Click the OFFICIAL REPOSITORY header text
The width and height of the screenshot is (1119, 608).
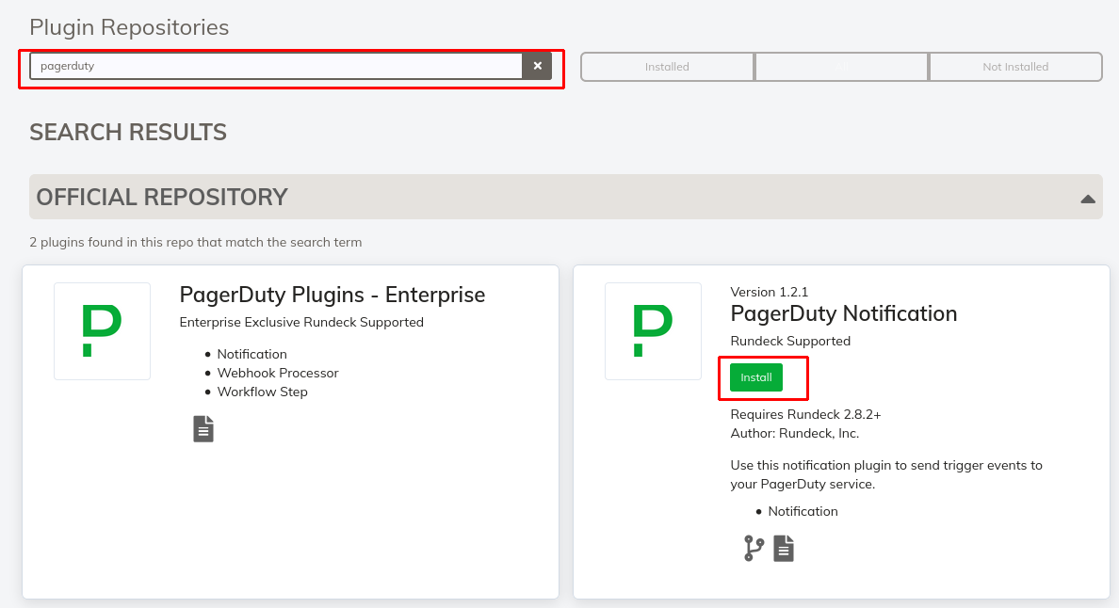tap(162, 197)
